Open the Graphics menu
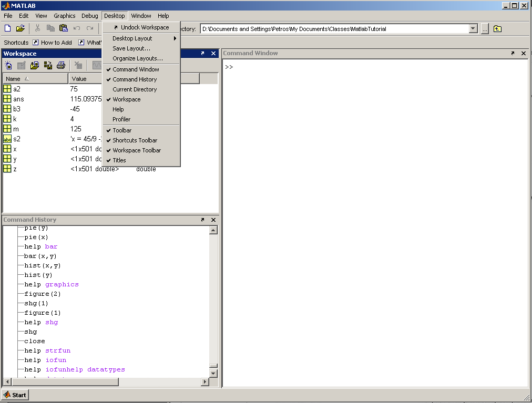532x403 pixels. pos(65,16)
